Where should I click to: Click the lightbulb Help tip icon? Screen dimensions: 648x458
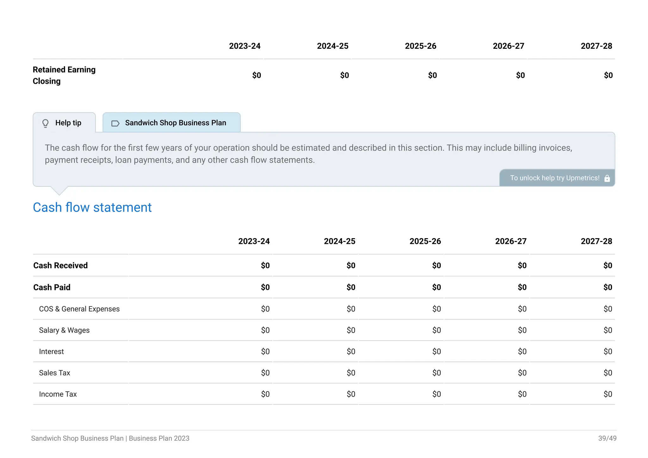46,123
